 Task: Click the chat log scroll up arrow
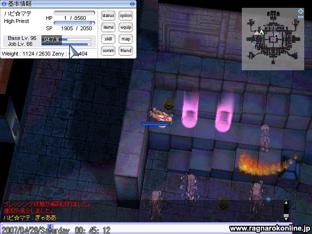point(286,203)
